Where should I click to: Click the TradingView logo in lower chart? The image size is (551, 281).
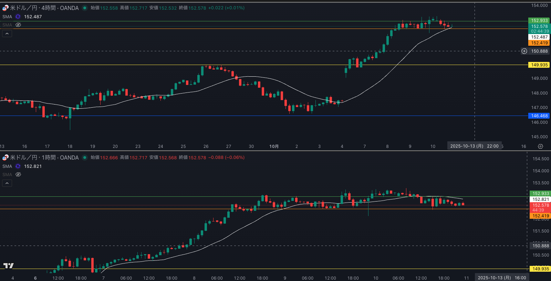(8, 266)
